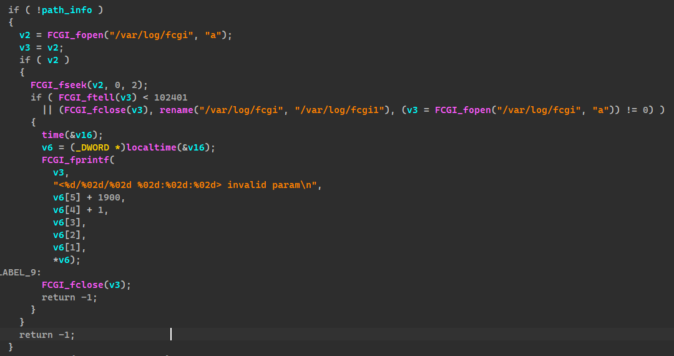This screenshot has width=674, height=356.
Task: Click the v6[3] argument
Action: (x=67, y=222)
